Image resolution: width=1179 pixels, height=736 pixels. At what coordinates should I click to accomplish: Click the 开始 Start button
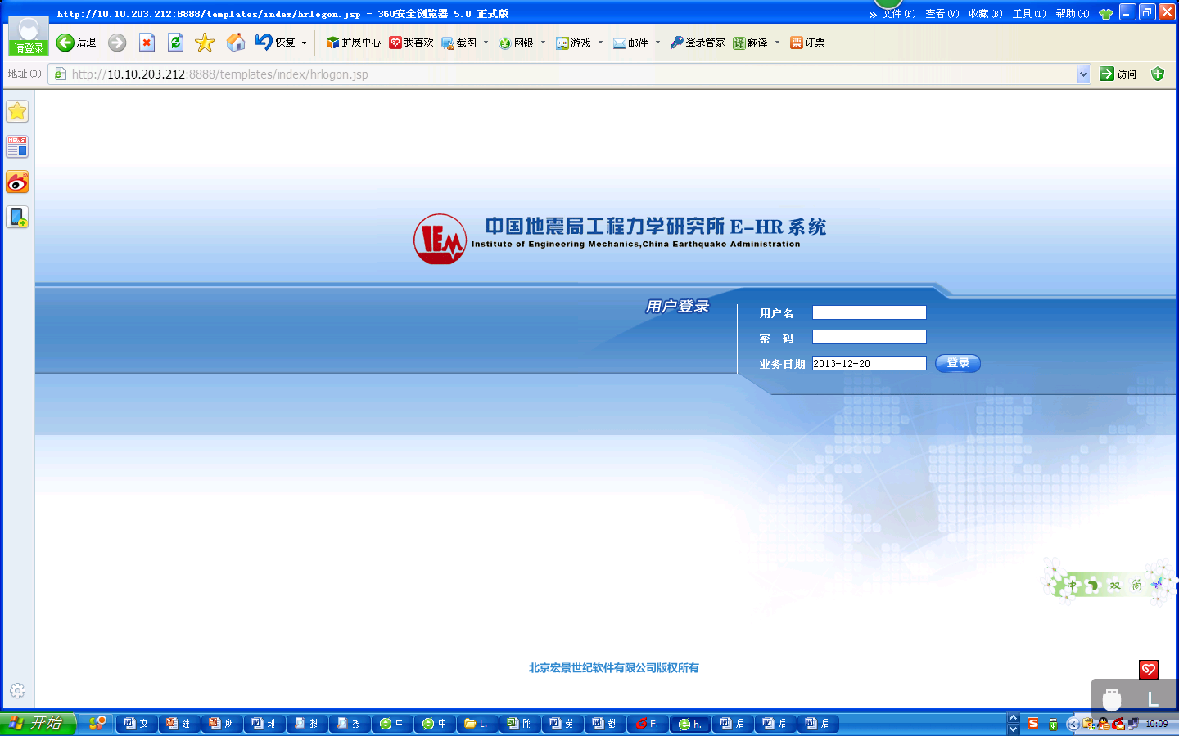(38, 724)
